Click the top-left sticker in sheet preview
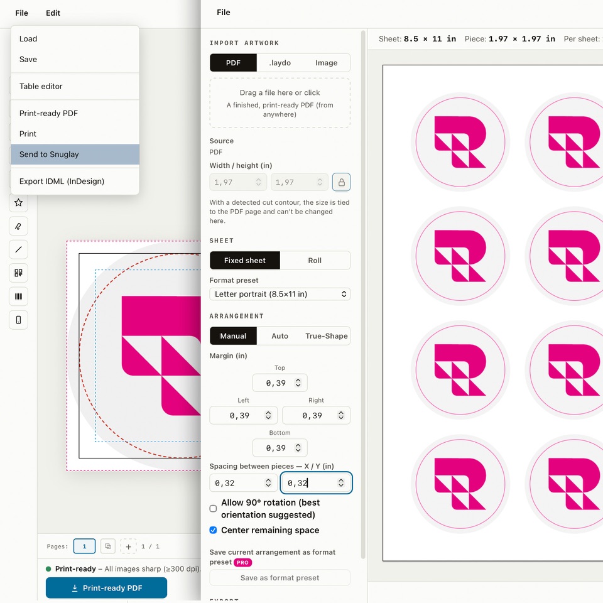Screen dimensions: 603x603 (x=460, y=142)
